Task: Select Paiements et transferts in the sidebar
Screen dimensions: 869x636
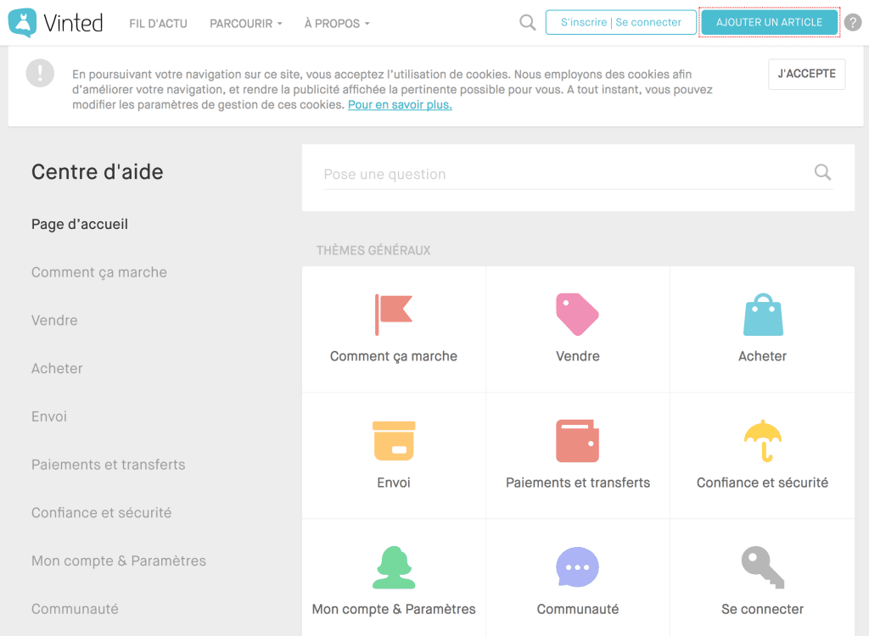Action: click(x=109, y=465)
